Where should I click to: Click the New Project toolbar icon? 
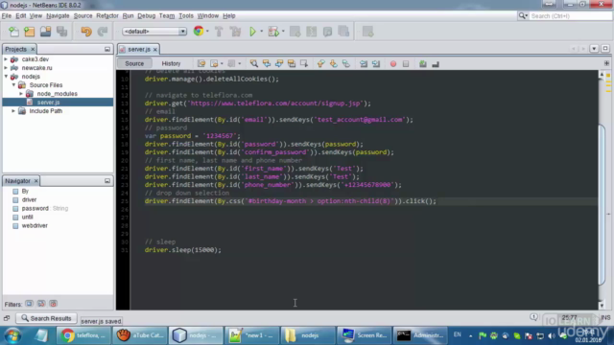pyautogui.click(x=30, y=32)
